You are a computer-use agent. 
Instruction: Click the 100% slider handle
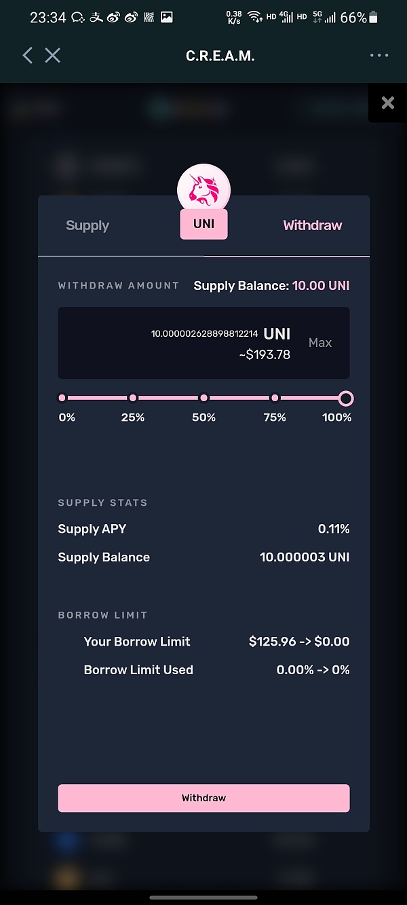[345, 398]
